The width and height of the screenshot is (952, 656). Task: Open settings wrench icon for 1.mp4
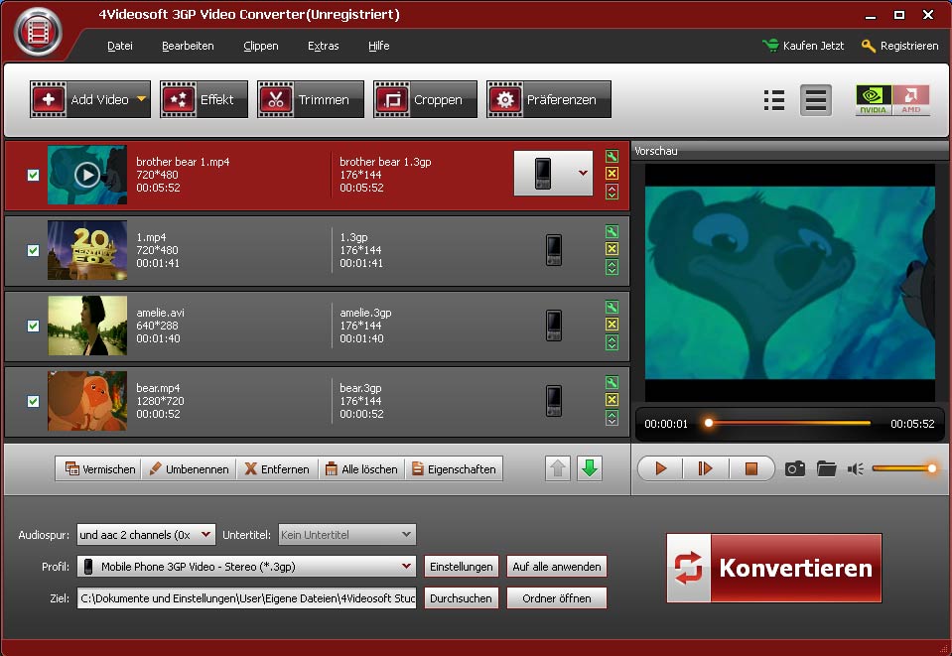(612, 231)
